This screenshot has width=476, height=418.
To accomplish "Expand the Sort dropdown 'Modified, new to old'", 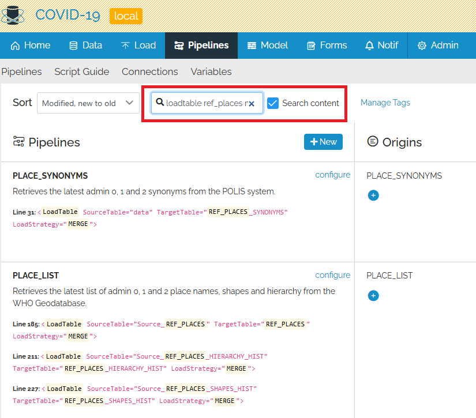I will (x=88, y=103).
